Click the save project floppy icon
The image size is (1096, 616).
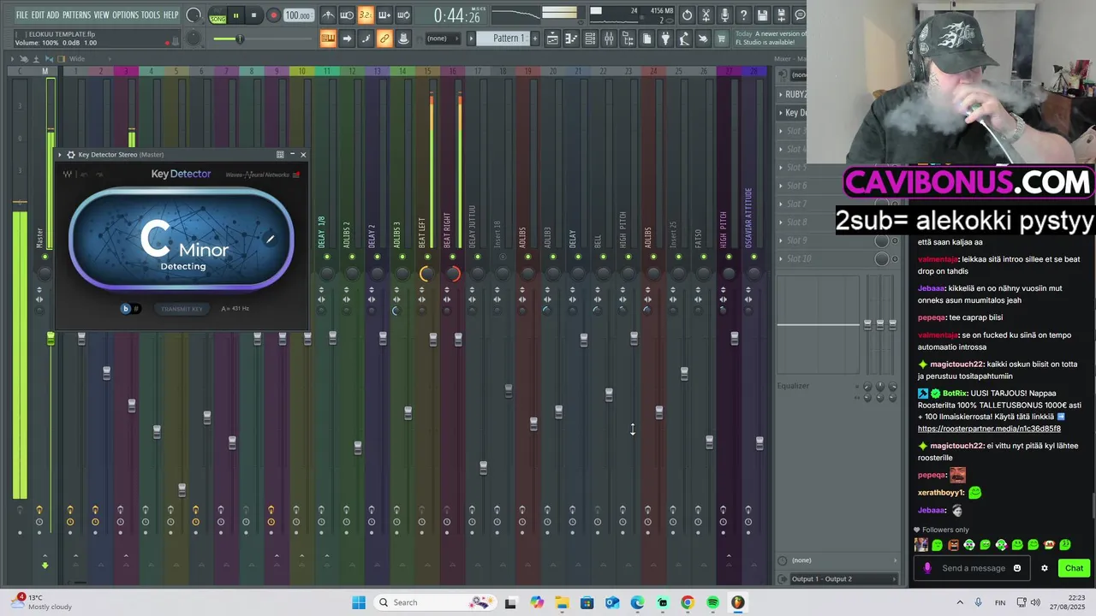click(x=762, y=15)
